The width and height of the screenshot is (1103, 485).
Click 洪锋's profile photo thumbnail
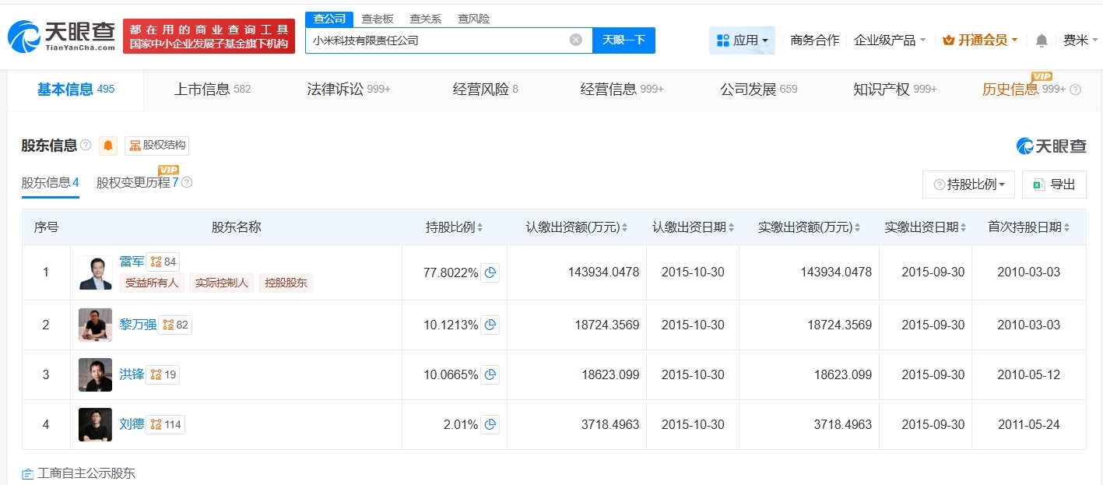(x=95, y=374)
